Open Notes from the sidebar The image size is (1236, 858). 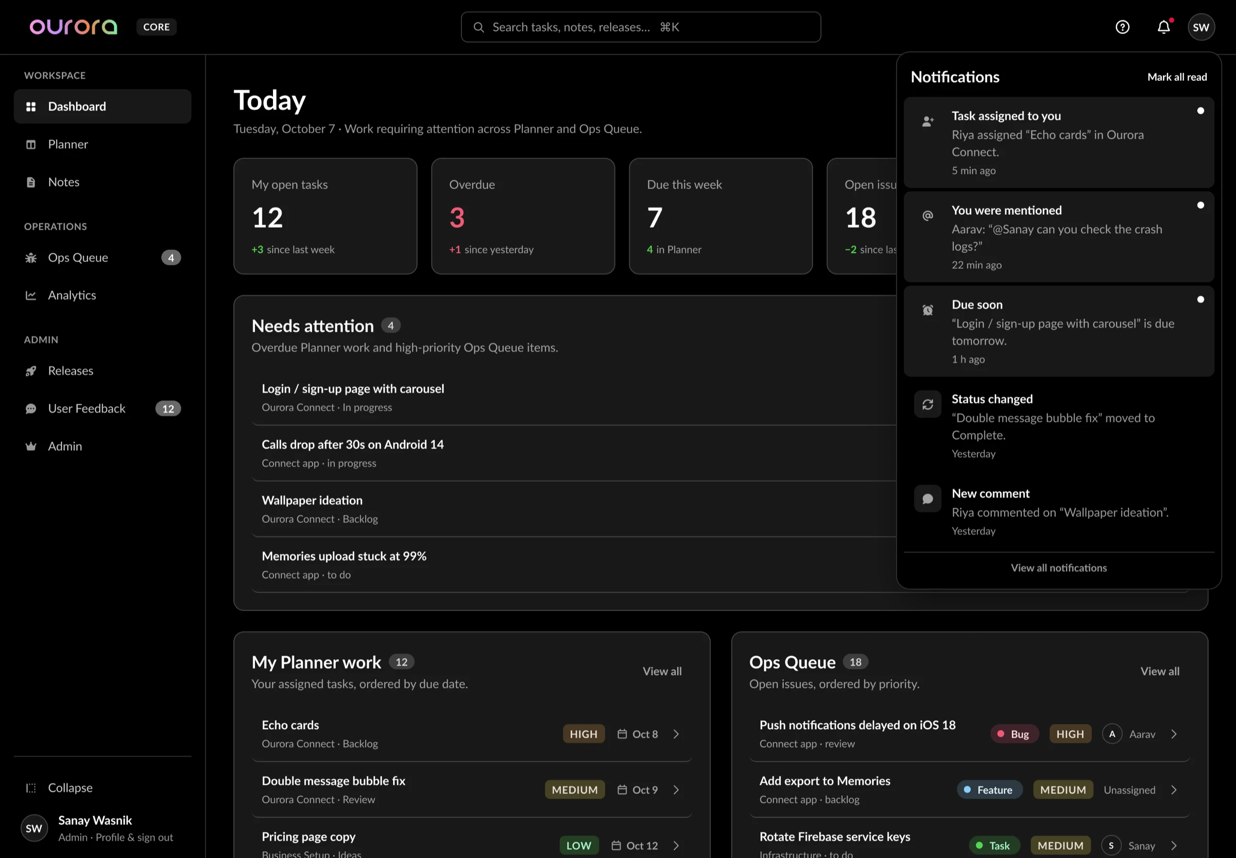click(x=102, y=182)
